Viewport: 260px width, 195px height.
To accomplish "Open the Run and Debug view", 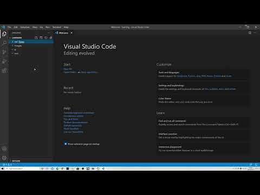I will 4,61.
